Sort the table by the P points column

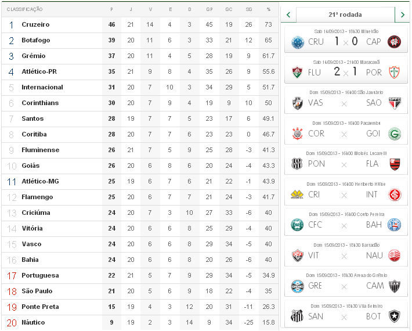[111, 9]
